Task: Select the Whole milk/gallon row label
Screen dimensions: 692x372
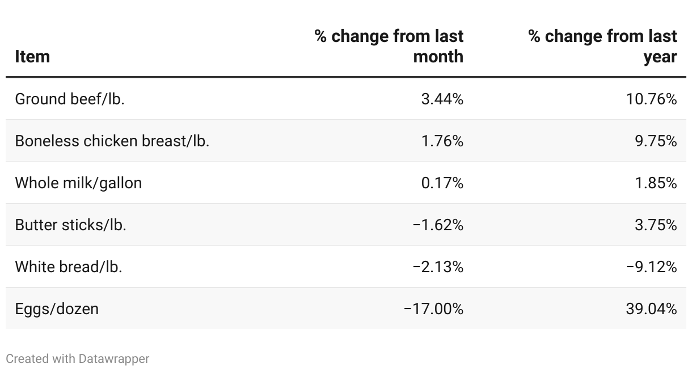Action: (78, 183)
